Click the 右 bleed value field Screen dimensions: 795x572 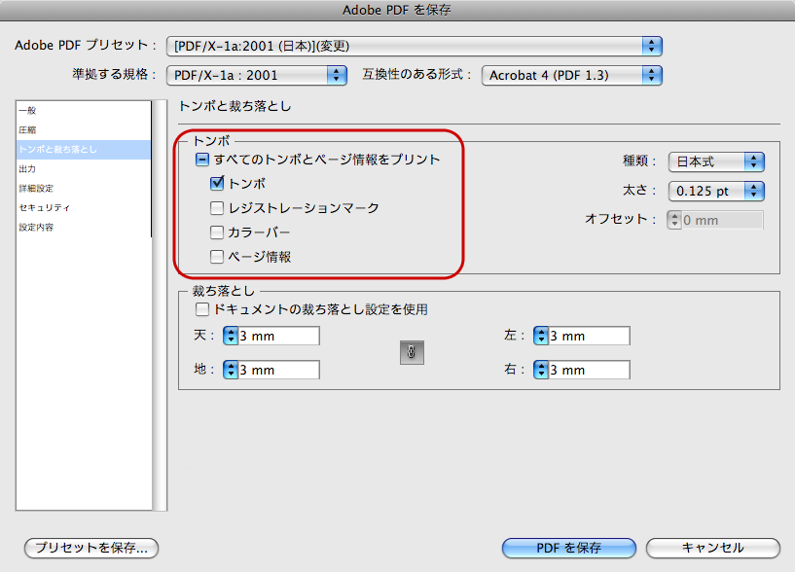pyautogui.click(x=589, y=370)
